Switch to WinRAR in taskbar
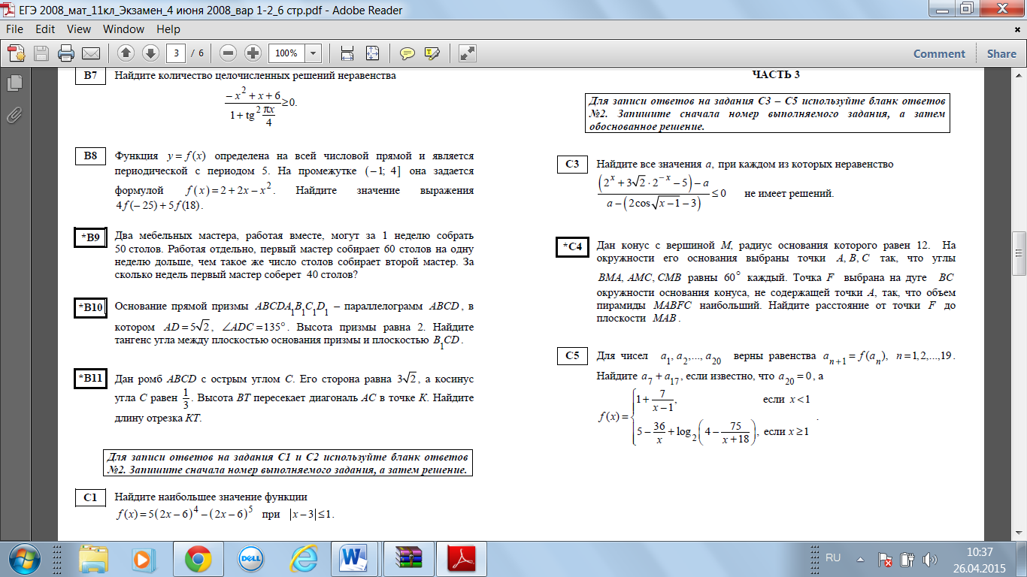Viewport: 1027px width, 577px height. 408,559
